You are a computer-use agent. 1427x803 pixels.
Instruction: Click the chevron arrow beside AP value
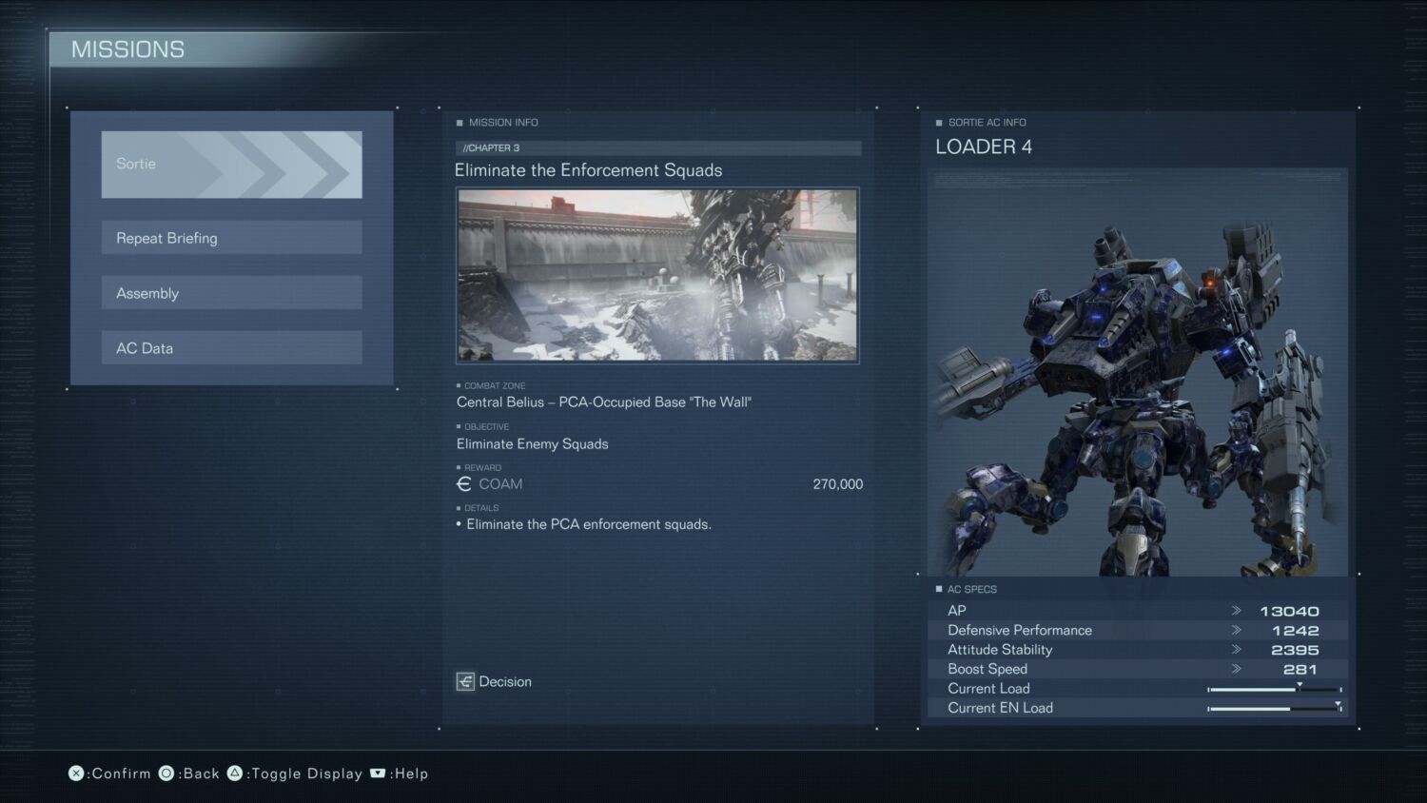pyautogui.click(x=1237, y=611)
